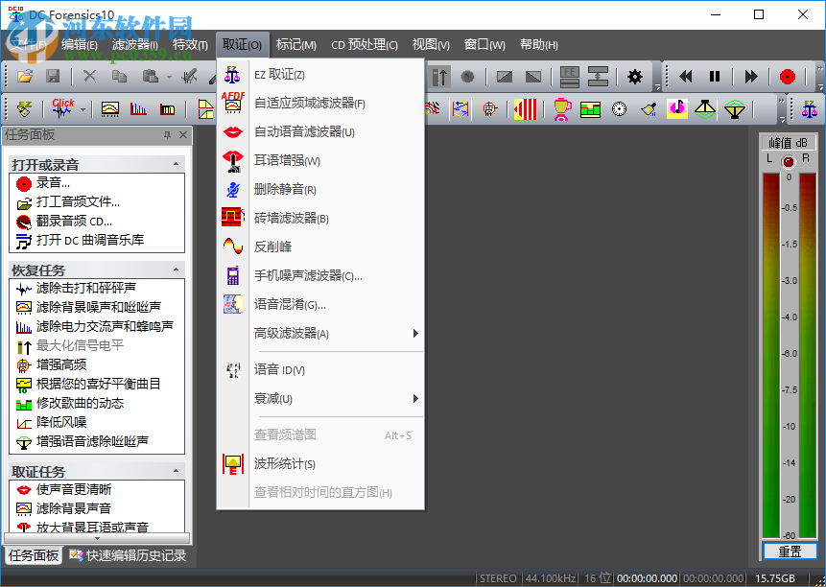Open dropdown arrow next to Click filter icon
The width and height of the screenshot is (826, 587).
[83, 109]
